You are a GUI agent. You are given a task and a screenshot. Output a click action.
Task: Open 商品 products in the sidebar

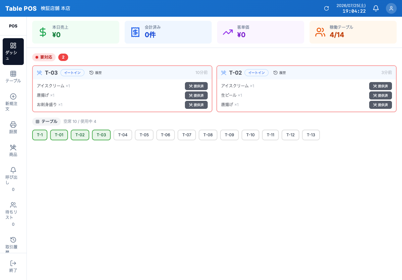(x=13, y=151)
